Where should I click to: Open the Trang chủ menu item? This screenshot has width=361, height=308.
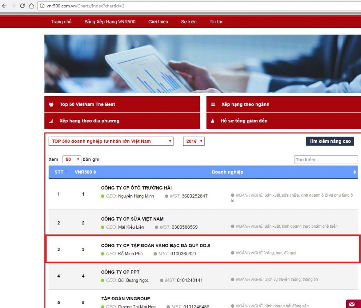click(61, 22)
